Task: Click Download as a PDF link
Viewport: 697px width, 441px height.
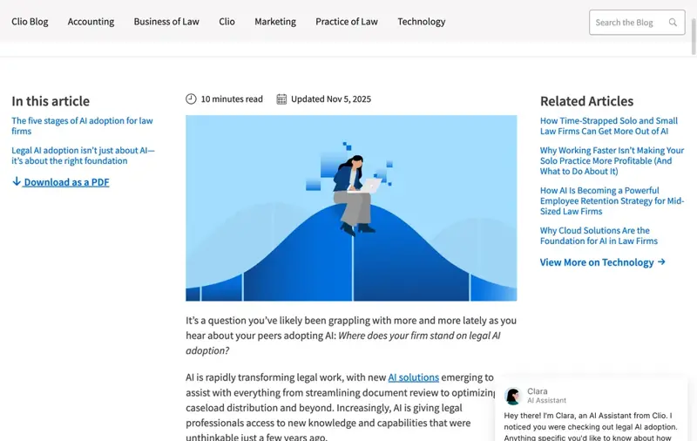Action: pos(66,182)
